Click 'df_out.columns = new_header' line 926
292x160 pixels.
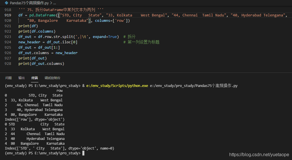tap(48, 53)
